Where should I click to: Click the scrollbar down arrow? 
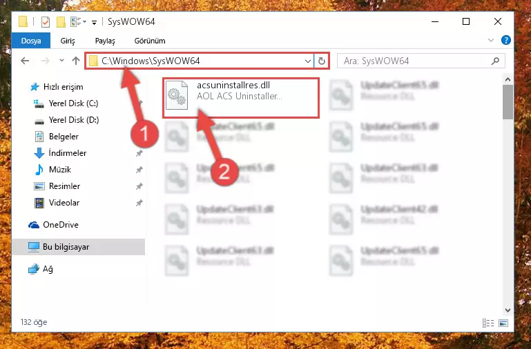[508, 310]
